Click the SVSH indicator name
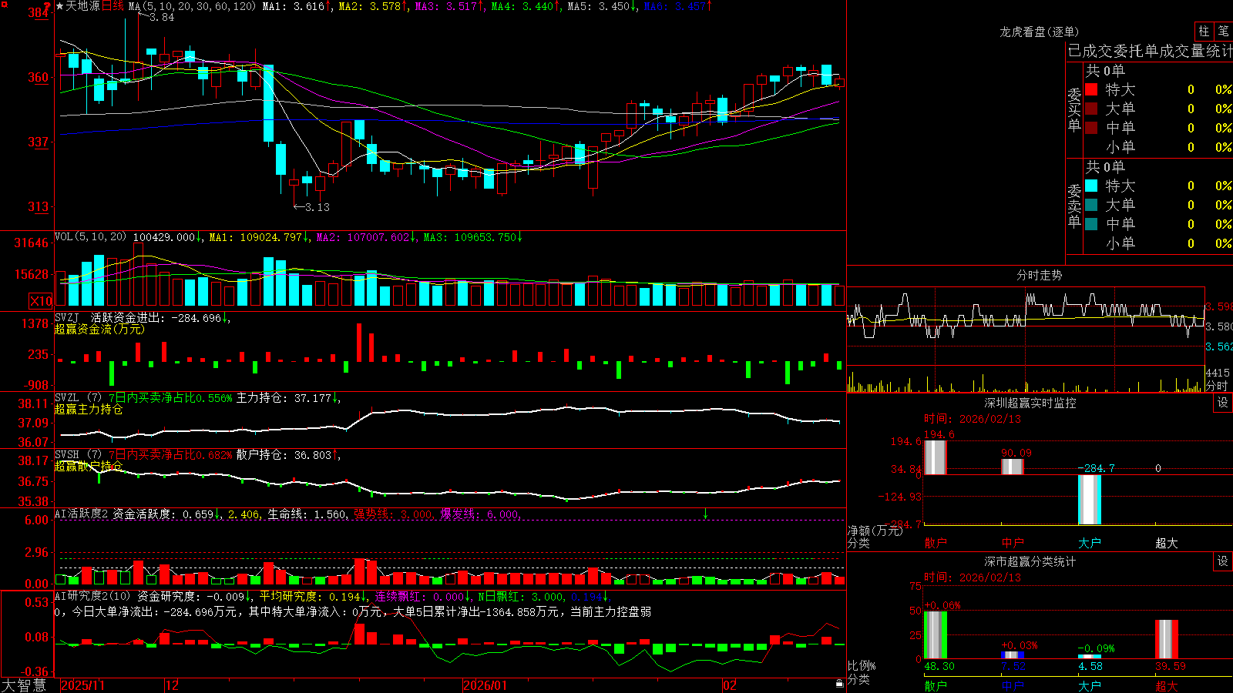Image resolution: width=1233 pixels, height=693 pixels. [67, 454]
